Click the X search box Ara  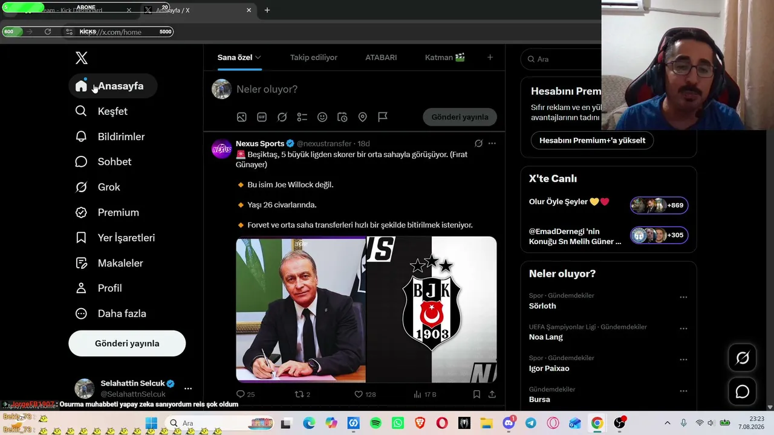pyautogui.click(x=562, y=59)
